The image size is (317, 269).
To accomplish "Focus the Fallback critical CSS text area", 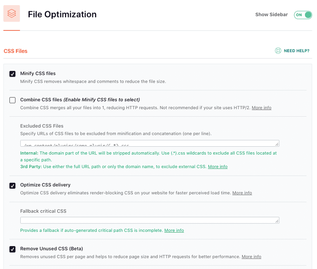I will [x=150, y=220].
